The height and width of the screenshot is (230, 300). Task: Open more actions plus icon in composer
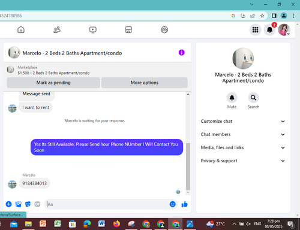[x=8, y=204]
